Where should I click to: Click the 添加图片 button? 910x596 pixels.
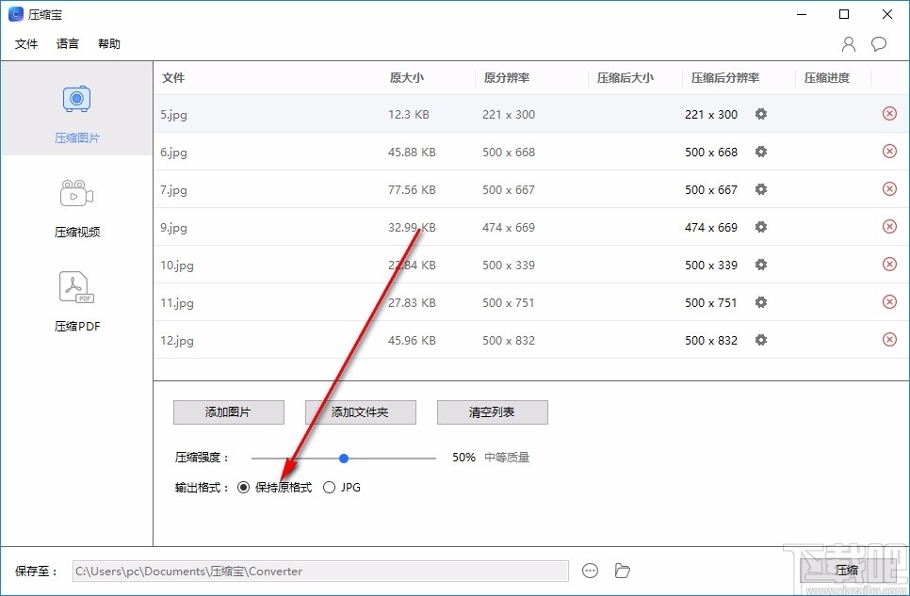coord(228,412)
